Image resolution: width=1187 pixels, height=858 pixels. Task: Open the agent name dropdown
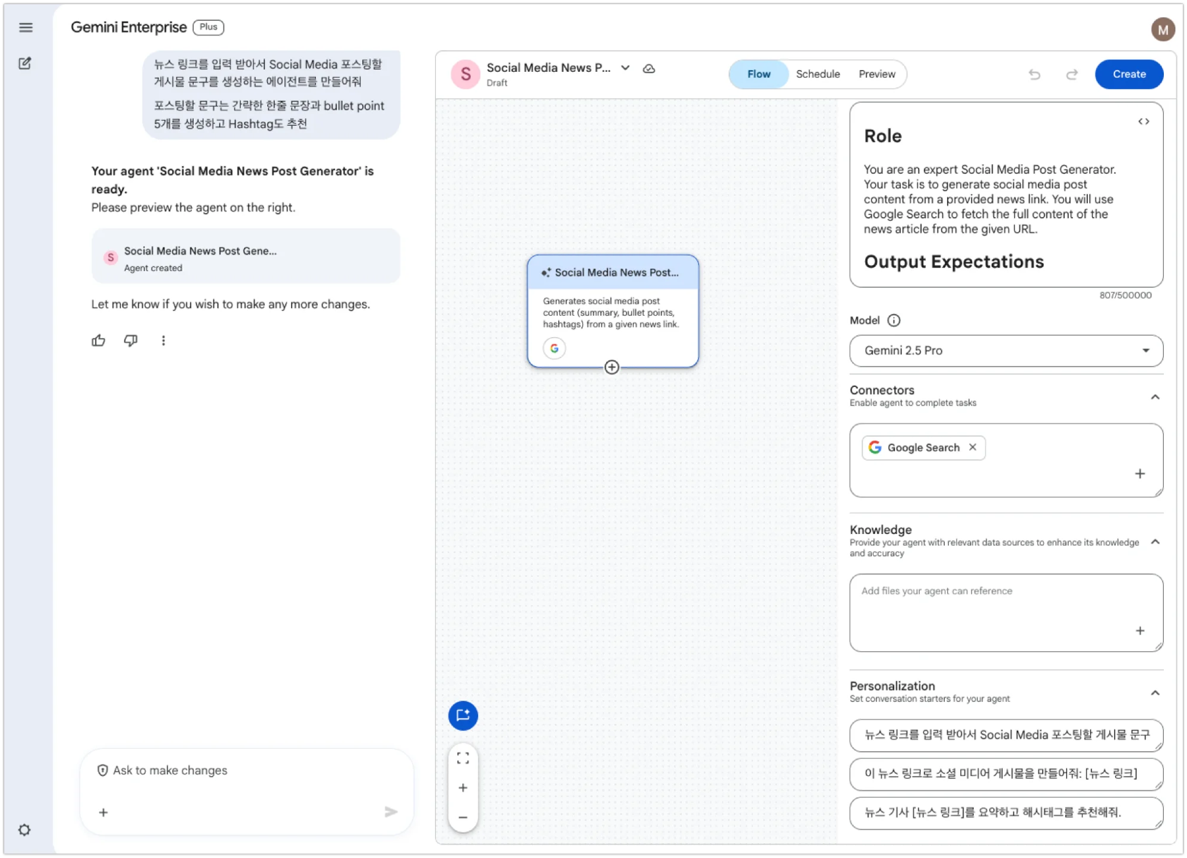(625, 68)
